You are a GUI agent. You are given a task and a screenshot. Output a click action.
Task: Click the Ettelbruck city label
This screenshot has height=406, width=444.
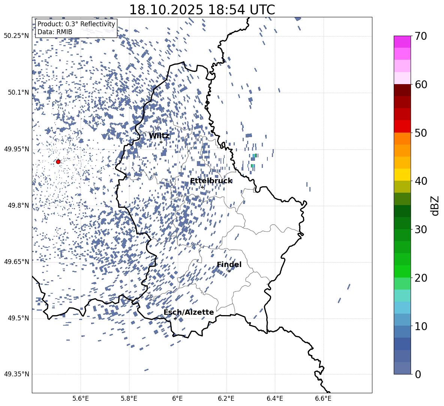pyautogui.click(x=211, y=181)
